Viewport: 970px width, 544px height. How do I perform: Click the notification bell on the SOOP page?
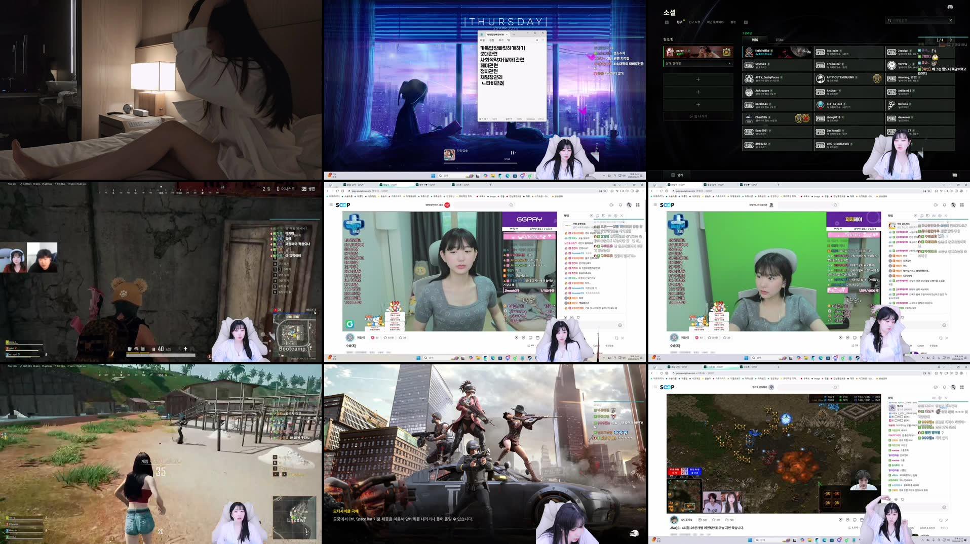(x=620, y=205)
